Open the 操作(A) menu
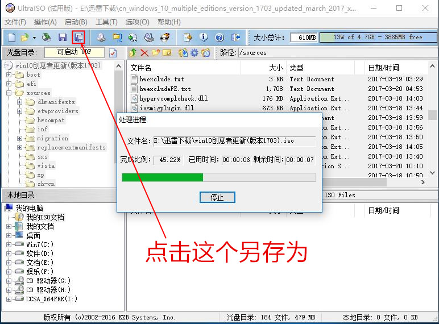This screenshot has height=324, width=439. (x=45, y=22)
